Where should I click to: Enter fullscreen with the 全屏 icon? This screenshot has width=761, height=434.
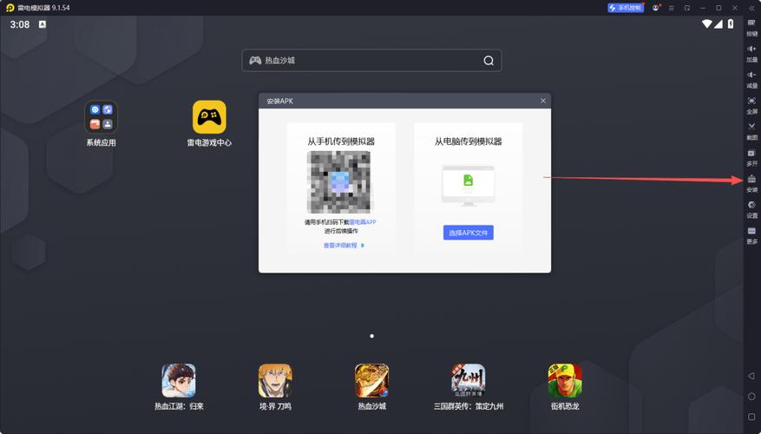[x=751, y=104]
